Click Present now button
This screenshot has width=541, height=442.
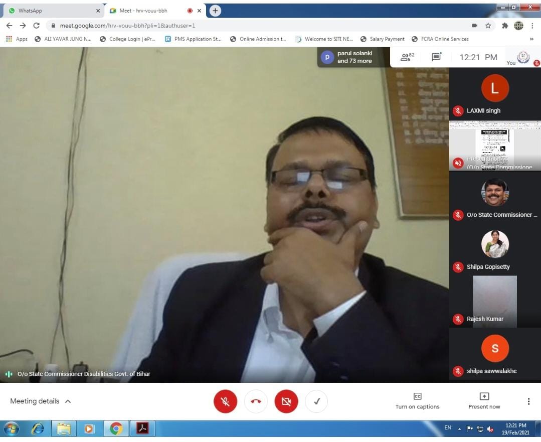484,401
